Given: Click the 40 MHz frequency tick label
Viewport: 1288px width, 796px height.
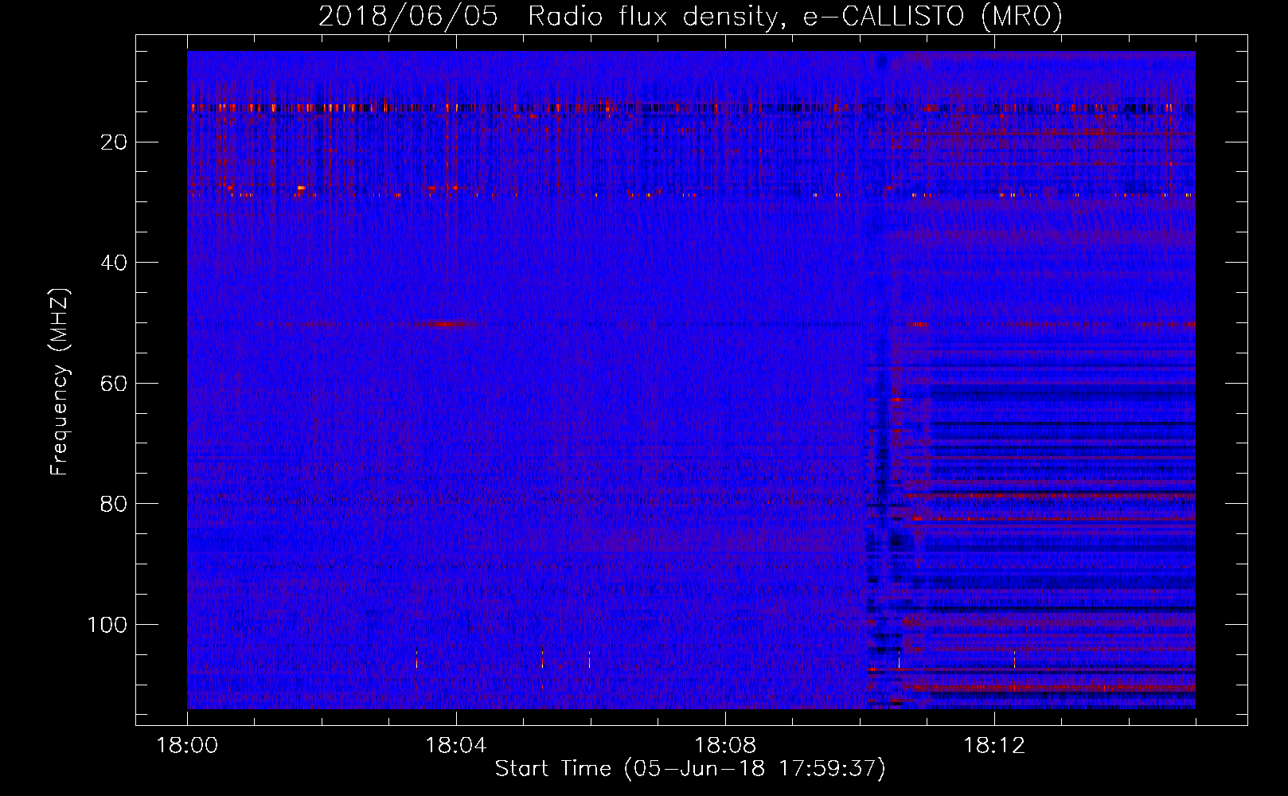Looking at the screenshot, I should point(114,263).
